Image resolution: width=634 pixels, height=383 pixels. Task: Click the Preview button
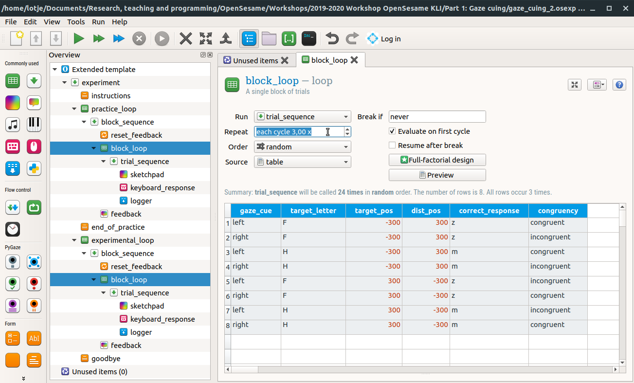pyautogui.click(x=437, y=175)
